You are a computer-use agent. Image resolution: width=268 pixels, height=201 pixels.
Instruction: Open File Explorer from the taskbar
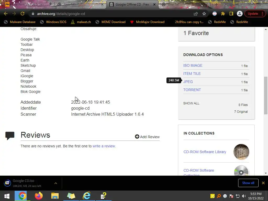[55, 196]
